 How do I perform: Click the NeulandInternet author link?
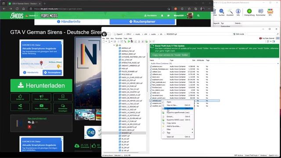37,118
